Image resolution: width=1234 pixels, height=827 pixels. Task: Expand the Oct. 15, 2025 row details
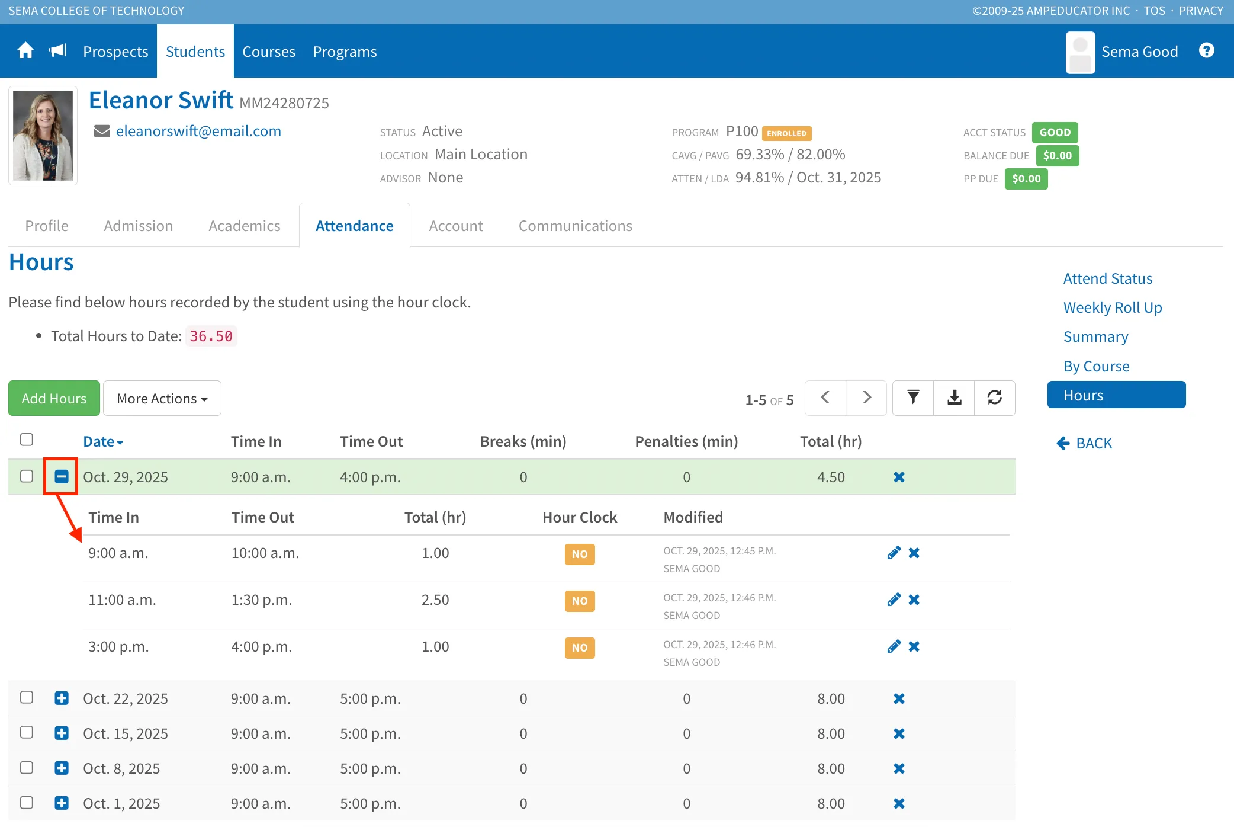62,733
